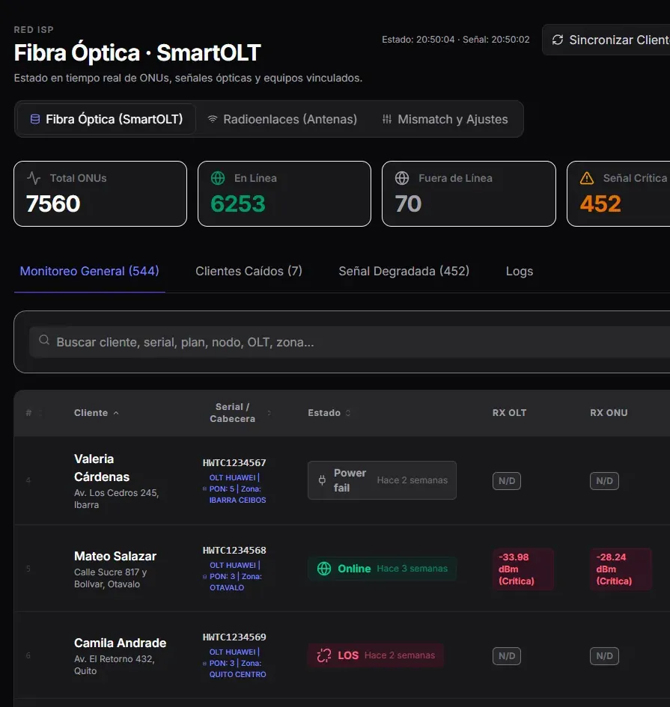Click RX OLT N/D in Valeria Cárdenas row
Screen dimensions: 670x707
point(507,480)
